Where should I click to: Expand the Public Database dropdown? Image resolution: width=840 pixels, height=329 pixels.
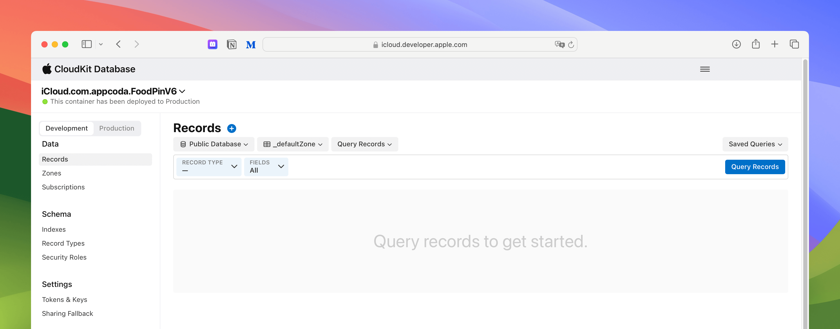coord(214,144)
